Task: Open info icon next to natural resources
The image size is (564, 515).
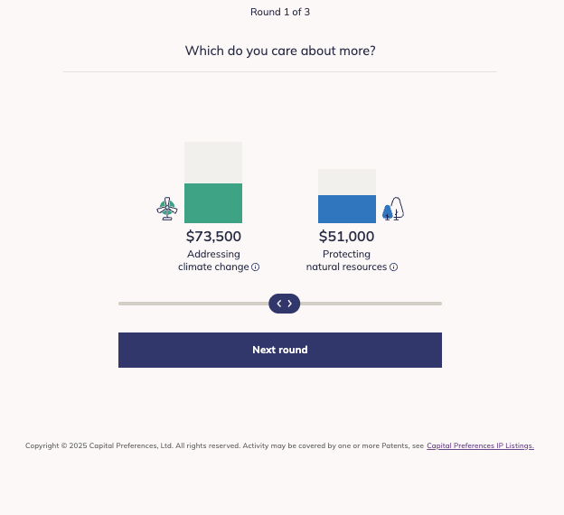Action: (x=393, y=267)
